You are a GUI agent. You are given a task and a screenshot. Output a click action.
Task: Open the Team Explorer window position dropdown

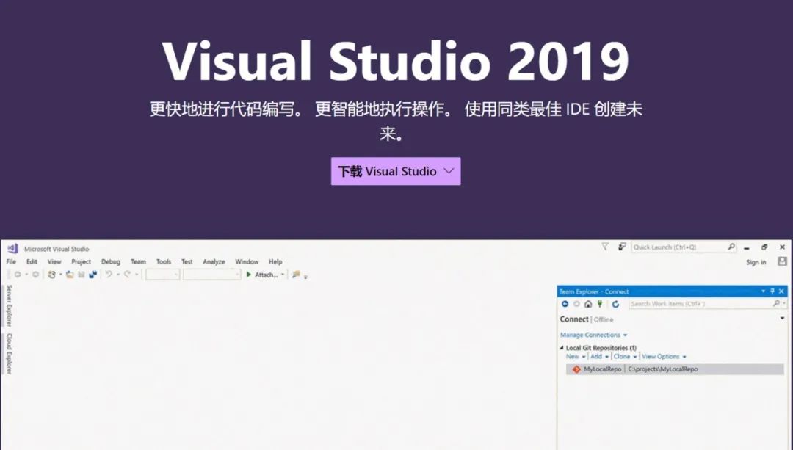pyautogui.click(x=763, y=291)
